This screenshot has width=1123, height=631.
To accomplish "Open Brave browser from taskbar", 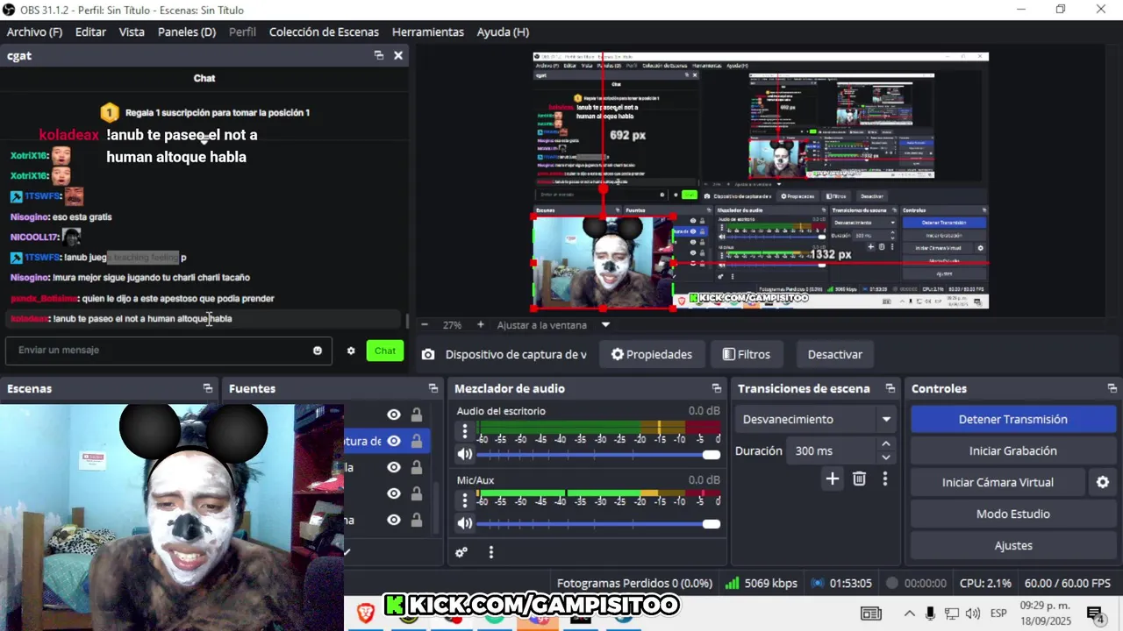I will (x=367, y=613).
